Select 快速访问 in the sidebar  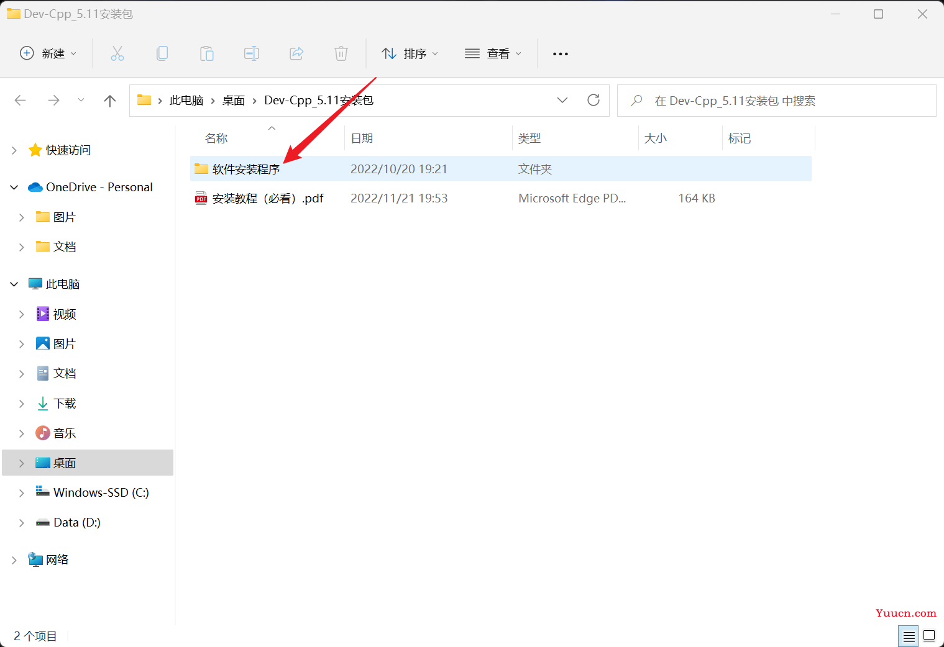(x=68, y=150)
